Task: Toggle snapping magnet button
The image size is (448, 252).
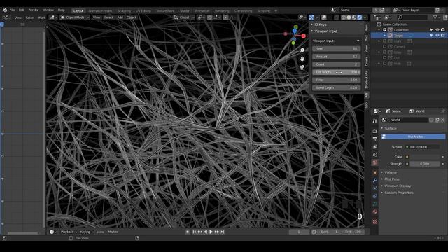Action: [210, 17]
